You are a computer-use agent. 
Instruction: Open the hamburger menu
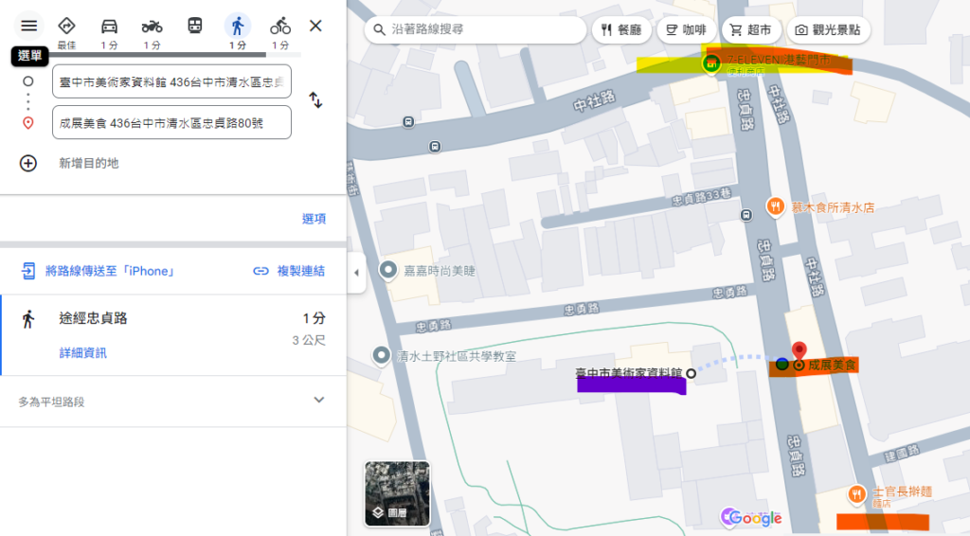29,26
